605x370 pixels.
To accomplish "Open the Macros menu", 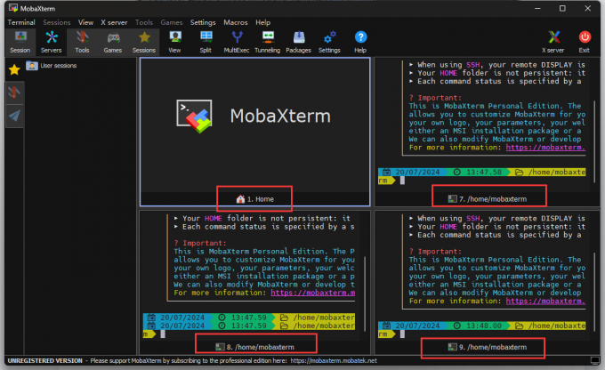I will pyautogui.click(x=236, y=22).
